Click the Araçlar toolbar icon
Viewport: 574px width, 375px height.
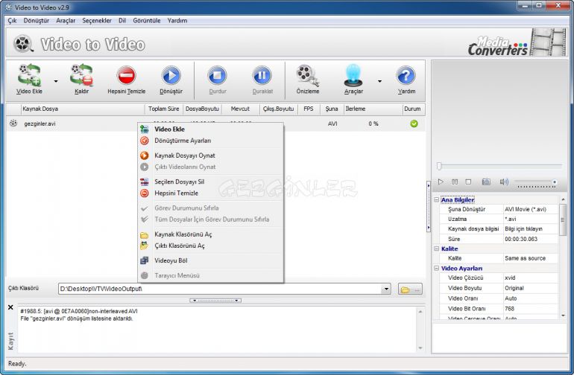click(x=353, y=75)
